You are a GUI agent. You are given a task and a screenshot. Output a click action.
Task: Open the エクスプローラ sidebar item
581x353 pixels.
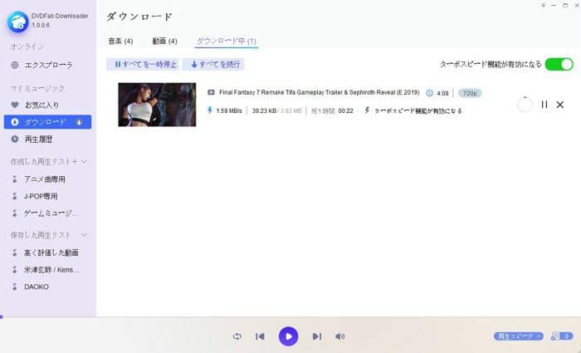pos(47,65)
